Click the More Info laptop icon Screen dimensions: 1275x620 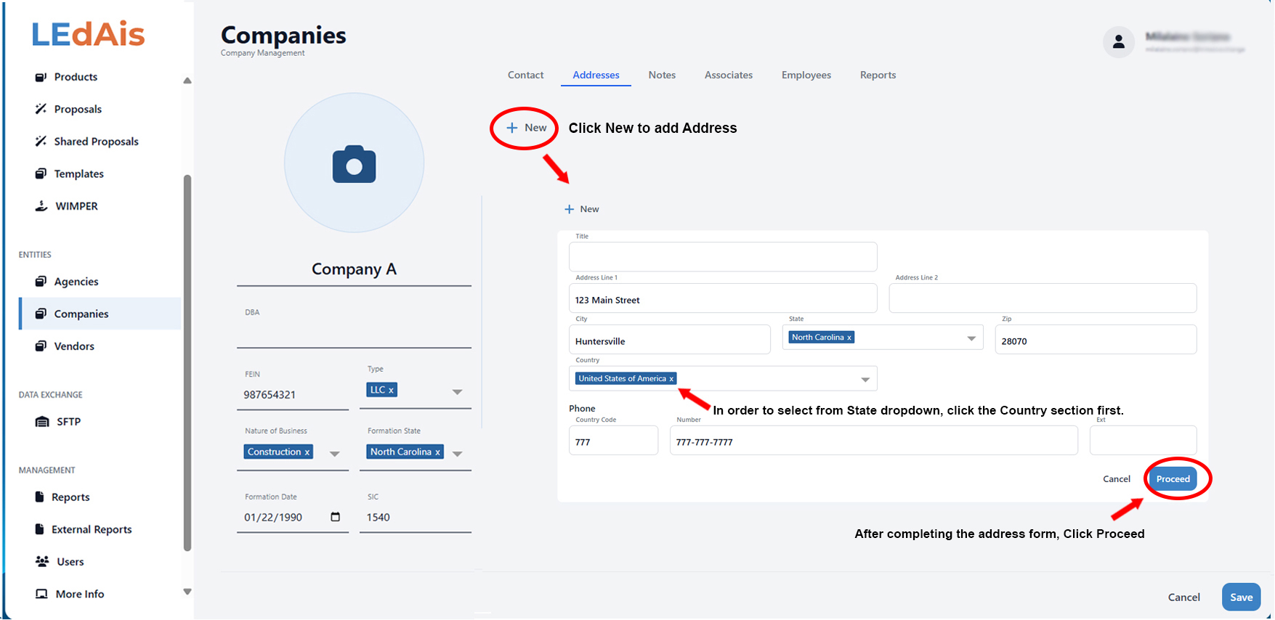[x=41, y=594]
